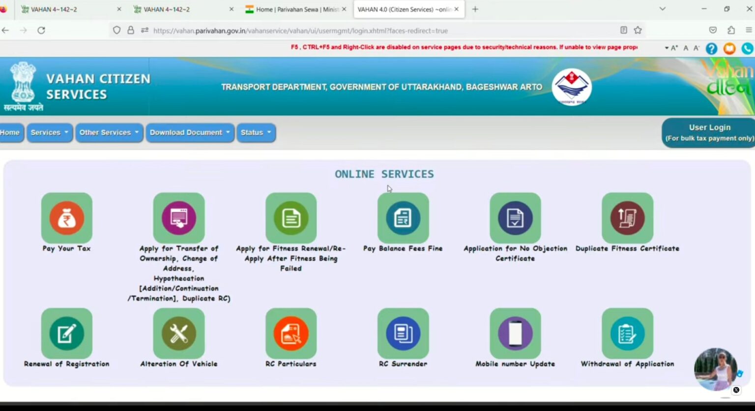Open the list all tabs chevron

[x=662, y=9]
